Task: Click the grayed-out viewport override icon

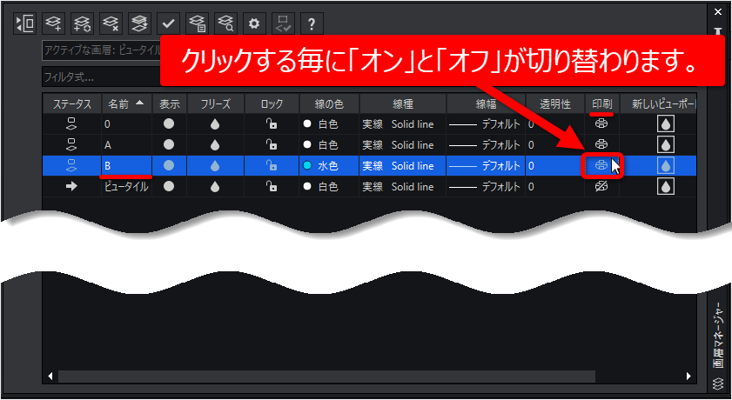Action: click(x=283, y=23)
